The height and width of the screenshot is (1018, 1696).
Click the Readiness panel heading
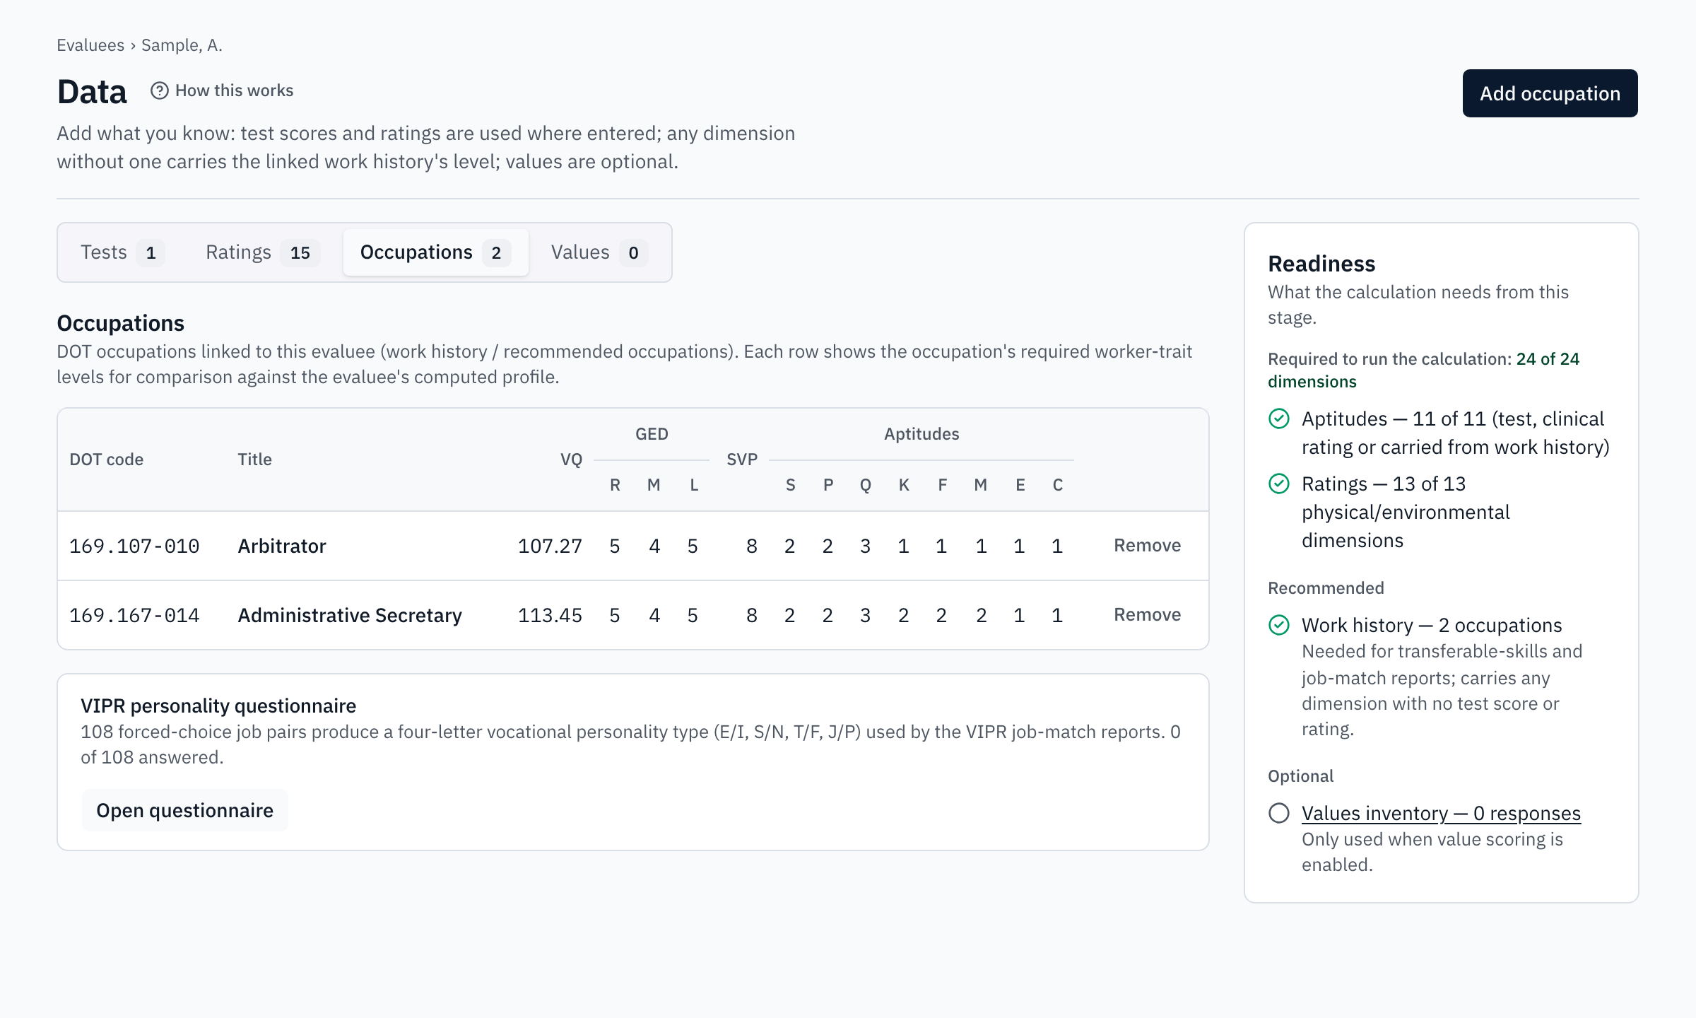1321,264
